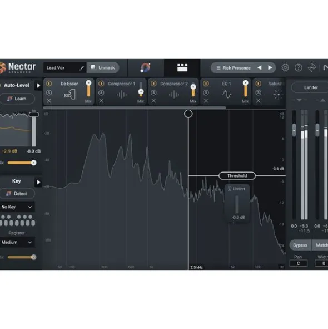Adjust the Compressor 2 Mix slider
This screenshot has height=329, width=328.
pyautogui.click(x=193, y=90)
